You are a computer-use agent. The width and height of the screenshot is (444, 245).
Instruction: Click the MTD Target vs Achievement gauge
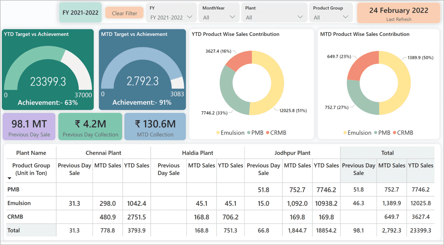[x=142, y=69]
